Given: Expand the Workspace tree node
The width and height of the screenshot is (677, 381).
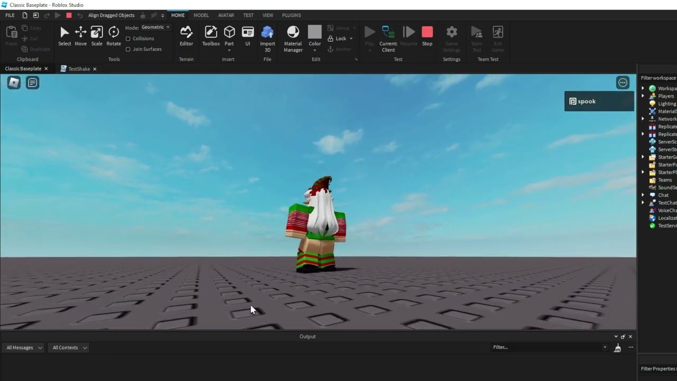Looking at the screenshot, I should (x=643, y=88).
